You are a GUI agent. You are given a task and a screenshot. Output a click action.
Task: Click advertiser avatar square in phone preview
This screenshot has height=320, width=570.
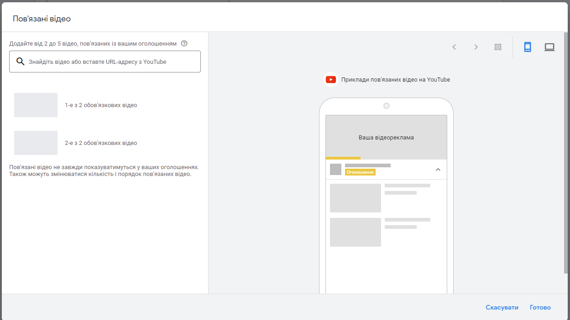335,170
